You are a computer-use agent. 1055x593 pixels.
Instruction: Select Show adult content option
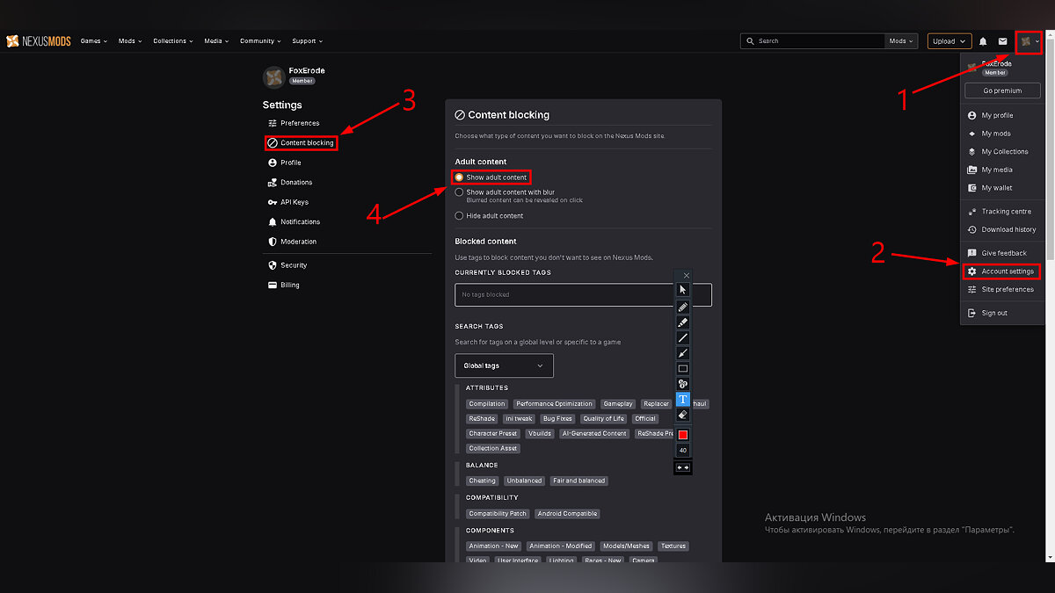tap(459, 177)
